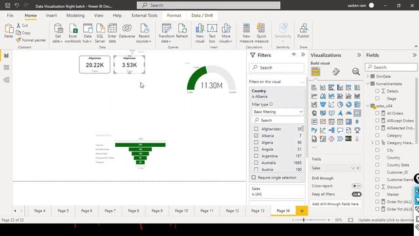
Task: Click New visual in the ribbon
Action: pos(200,33)
